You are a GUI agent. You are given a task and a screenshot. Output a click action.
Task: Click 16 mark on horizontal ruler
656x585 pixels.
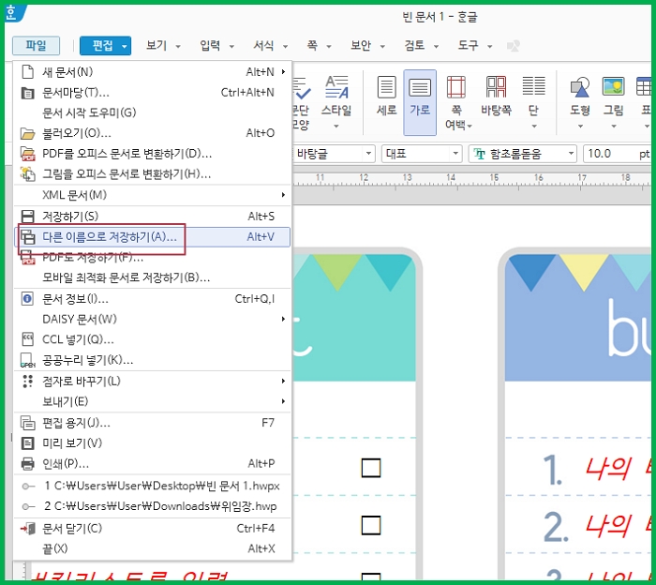[x=539, y=178]
